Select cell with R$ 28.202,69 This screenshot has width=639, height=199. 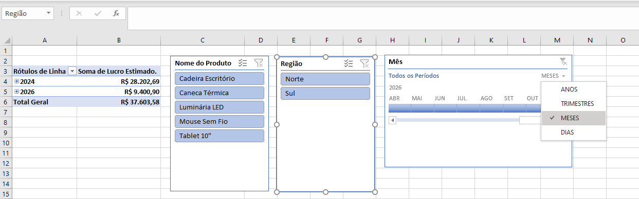119,81
